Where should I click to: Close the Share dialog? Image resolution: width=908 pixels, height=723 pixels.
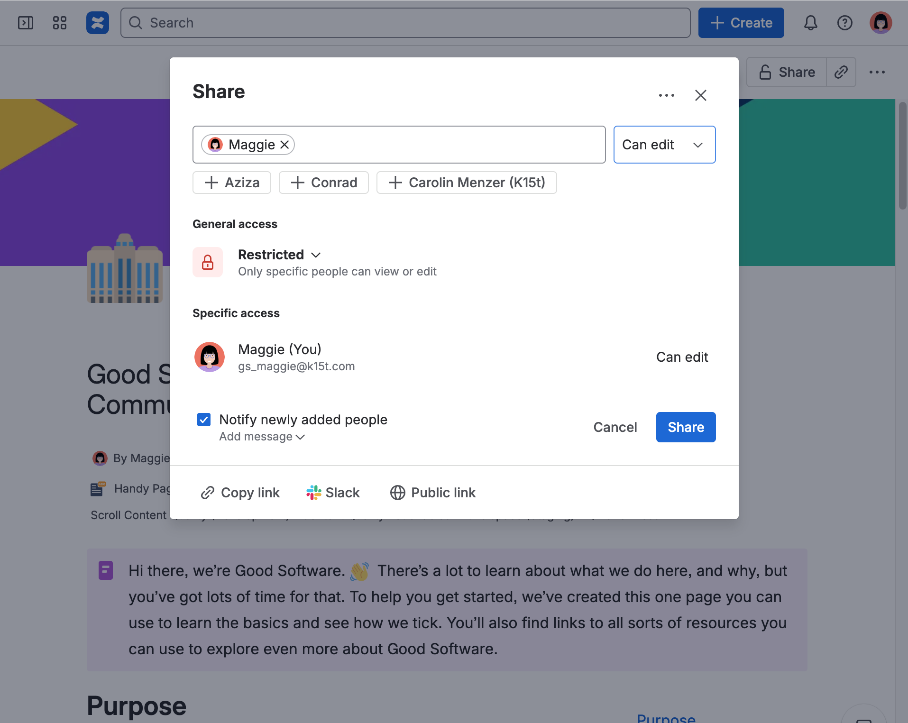(700, 95)
